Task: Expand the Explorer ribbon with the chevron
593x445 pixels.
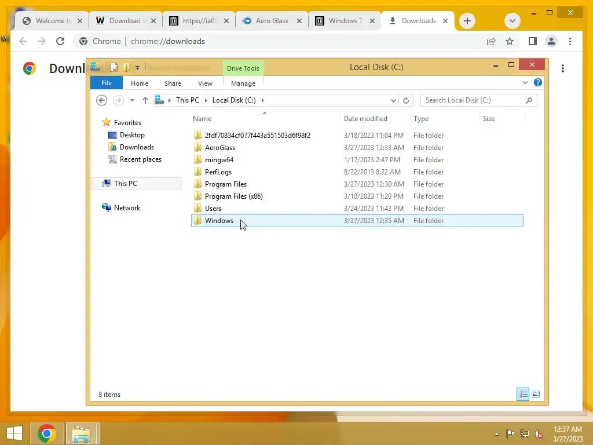Action: pos(525,82)
